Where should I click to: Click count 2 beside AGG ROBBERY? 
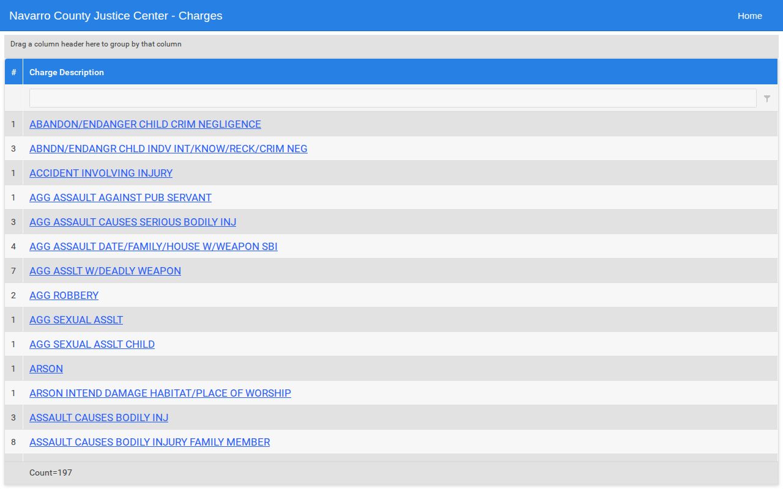(x=13, y=295)
